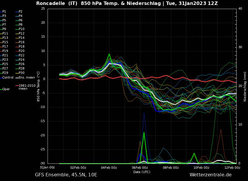
Task: Click the 06Feb 00z date tick
Action: point(140,168)
